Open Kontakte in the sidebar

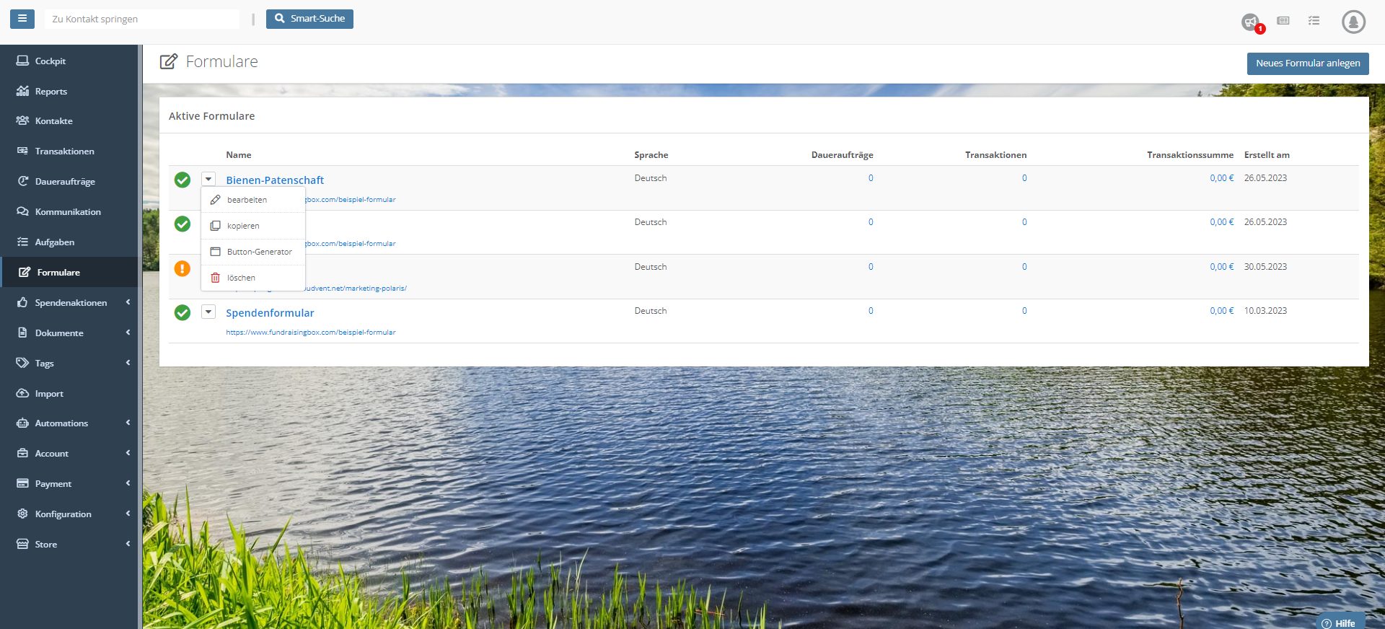click(x=53, y=121)
